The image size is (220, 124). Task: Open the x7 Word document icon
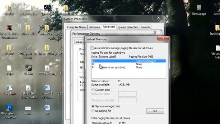(x=47, y=108)
